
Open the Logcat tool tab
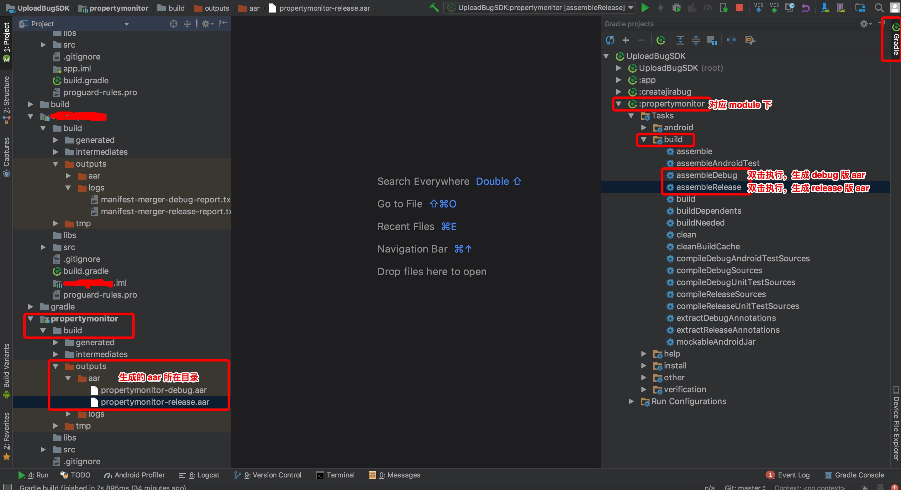[x=199, y=475]
